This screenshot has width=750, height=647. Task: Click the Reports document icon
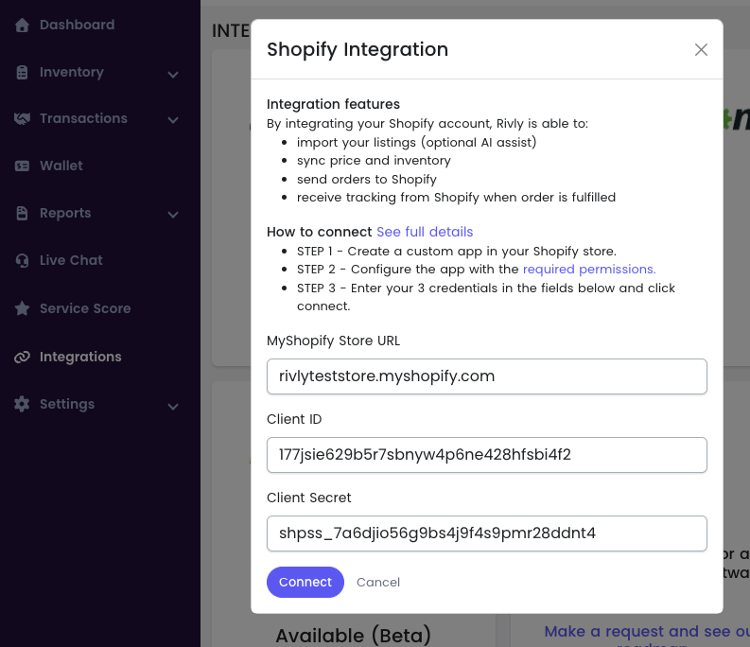pyautogui.click(x=22, y=213)
